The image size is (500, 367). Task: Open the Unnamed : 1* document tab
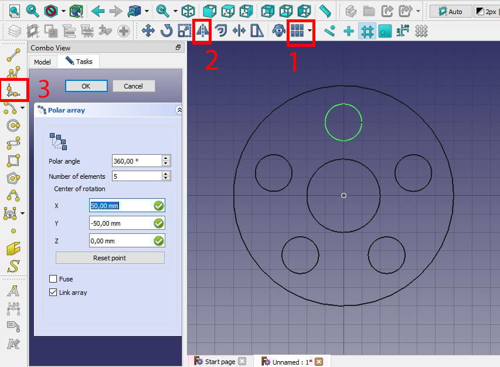tap(292, 362)
